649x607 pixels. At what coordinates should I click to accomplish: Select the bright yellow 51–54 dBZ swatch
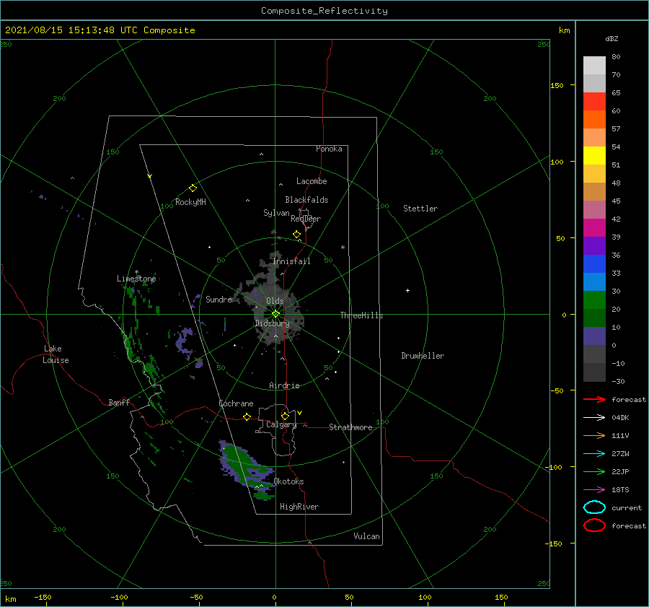click(594, 155)
